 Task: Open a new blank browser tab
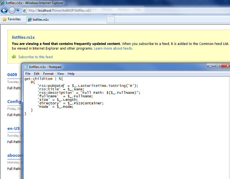pos(110,20)
